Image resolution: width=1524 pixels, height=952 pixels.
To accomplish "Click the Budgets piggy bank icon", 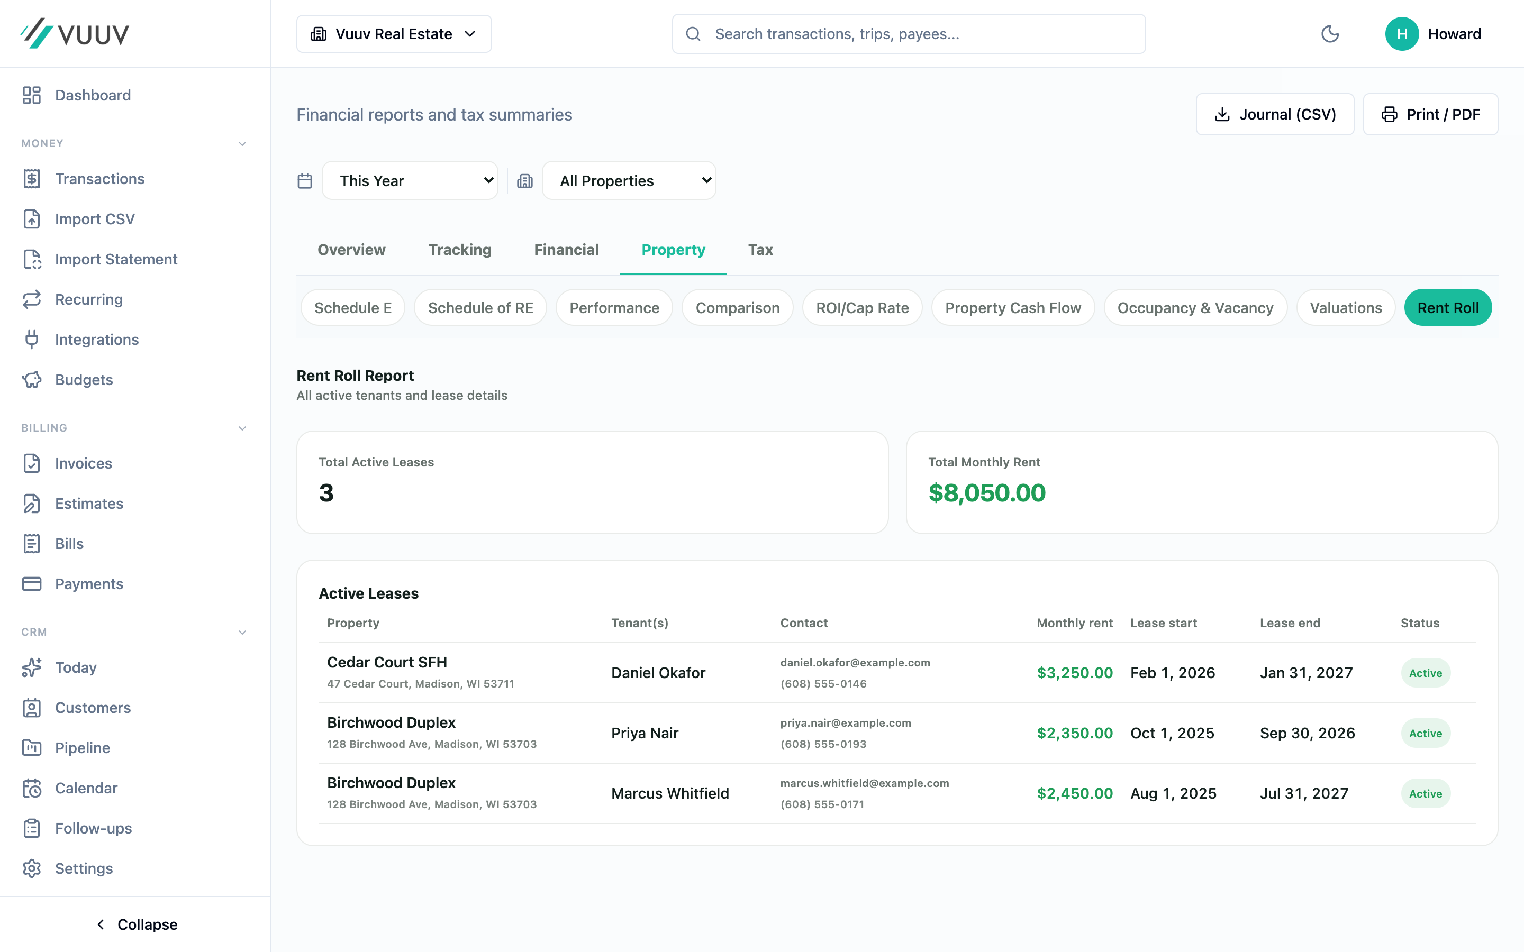I will pyautogui.click(x=32, y=380).
